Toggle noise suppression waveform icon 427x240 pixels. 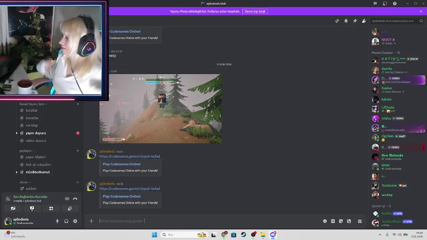[67, 199]
